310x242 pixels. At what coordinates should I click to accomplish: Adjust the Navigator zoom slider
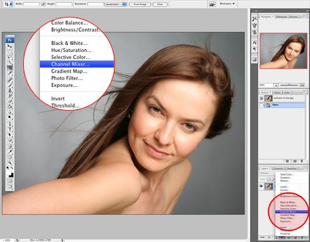click(289, 85)
